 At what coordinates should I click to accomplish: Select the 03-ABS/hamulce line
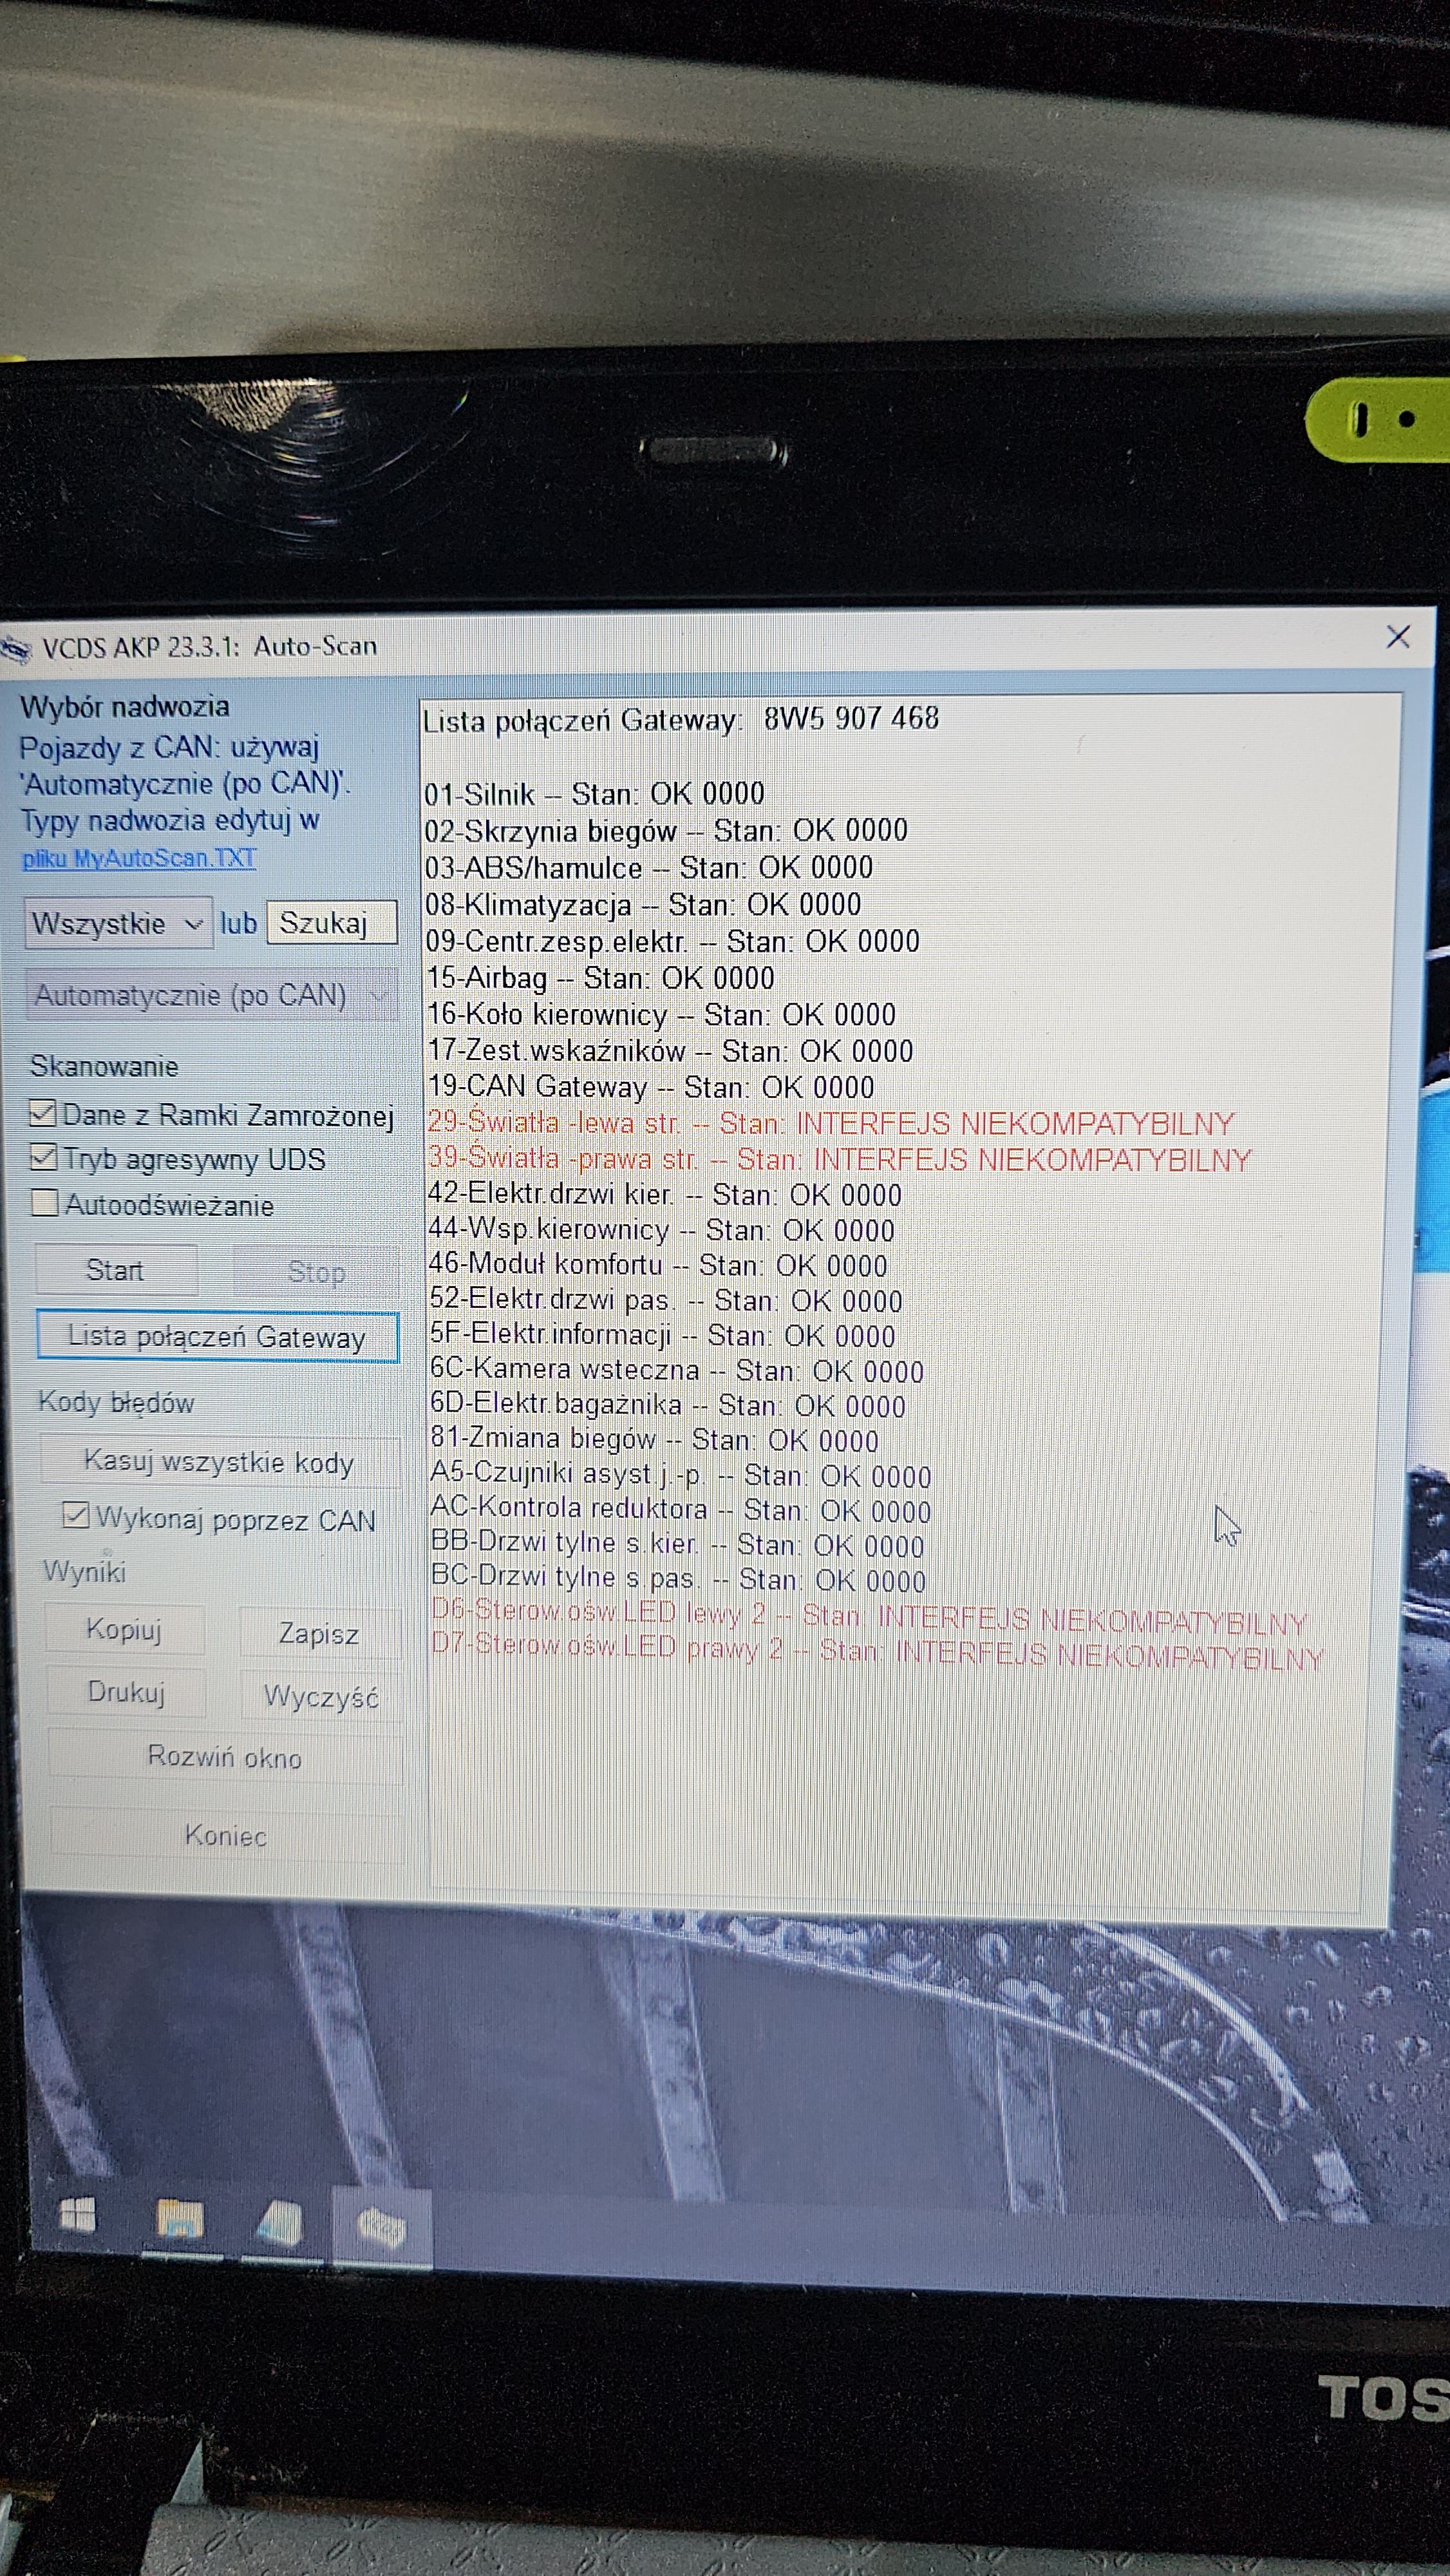click(x=649, y=867)
